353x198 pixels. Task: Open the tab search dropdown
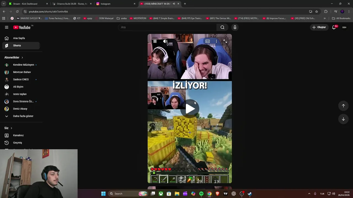point(4,4)
